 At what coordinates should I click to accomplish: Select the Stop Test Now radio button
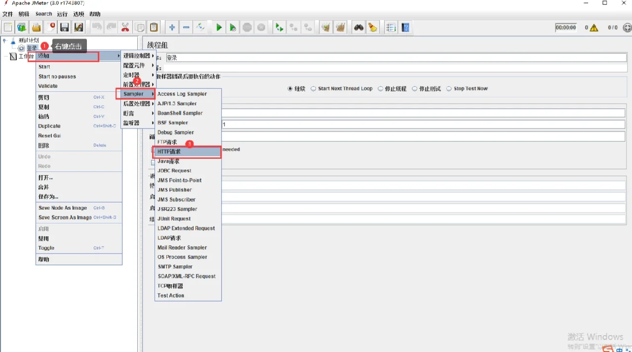coord(449,89)
